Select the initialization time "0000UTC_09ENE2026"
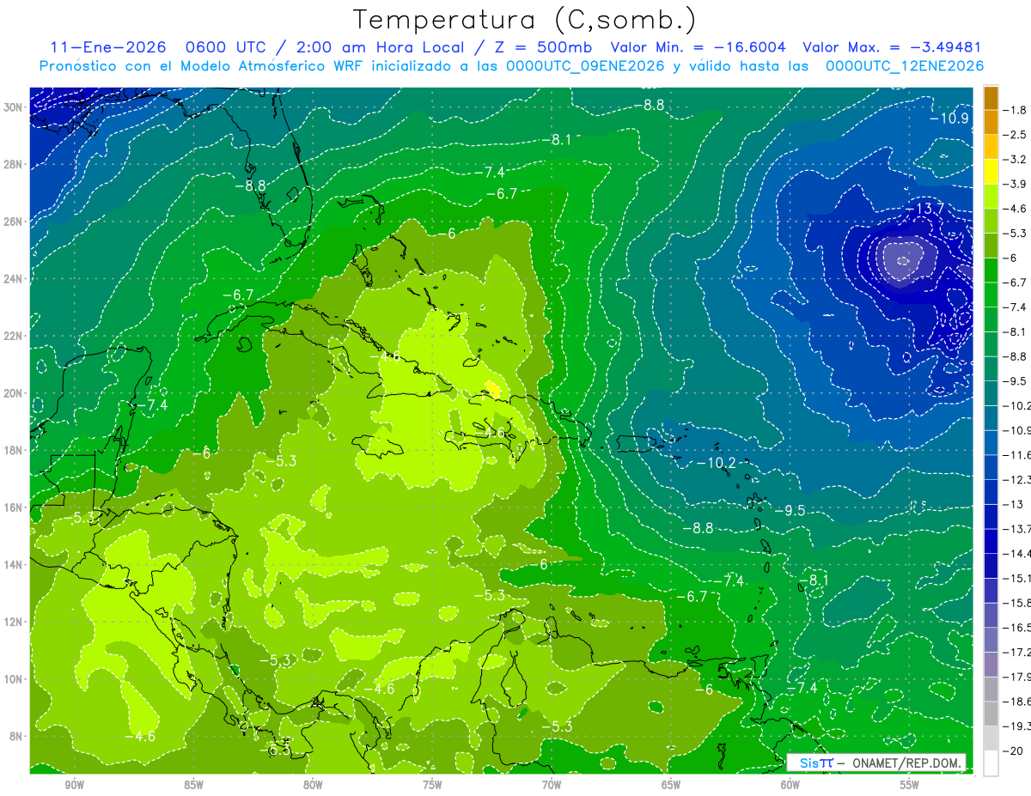This screenshot has width=1031, height=796. (x=585, y=66)
